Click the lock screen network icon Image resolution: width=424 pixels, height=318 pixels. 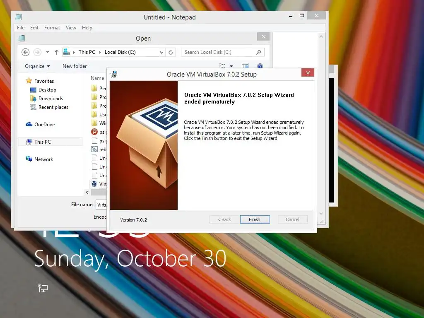point(43,288)
